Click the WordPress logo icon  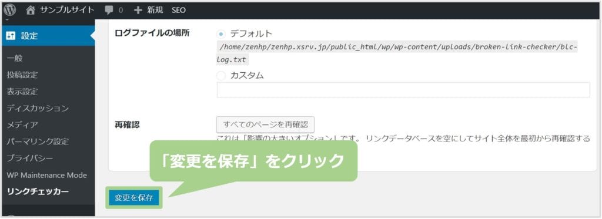(9, 10)
